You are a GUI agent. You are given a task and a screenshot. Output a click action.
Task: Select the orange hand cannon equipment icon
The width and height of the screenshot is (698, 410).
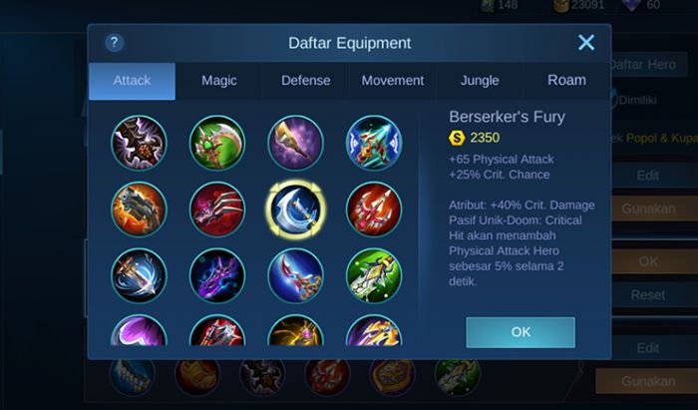(139, 209)
